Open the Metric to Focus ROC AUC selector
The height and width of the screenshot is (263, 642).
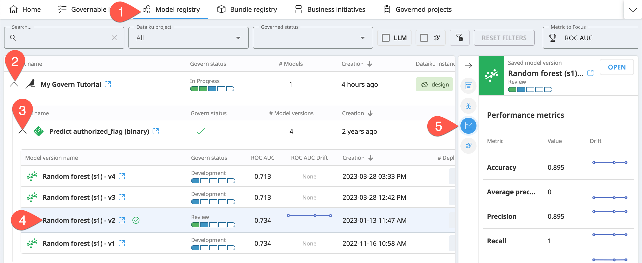590,38
